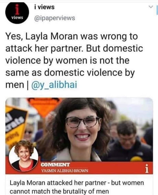Click the Yasmin Alibhai-Brown author portrait
This screenshot has width=158, height=195.
click(24, 156)
